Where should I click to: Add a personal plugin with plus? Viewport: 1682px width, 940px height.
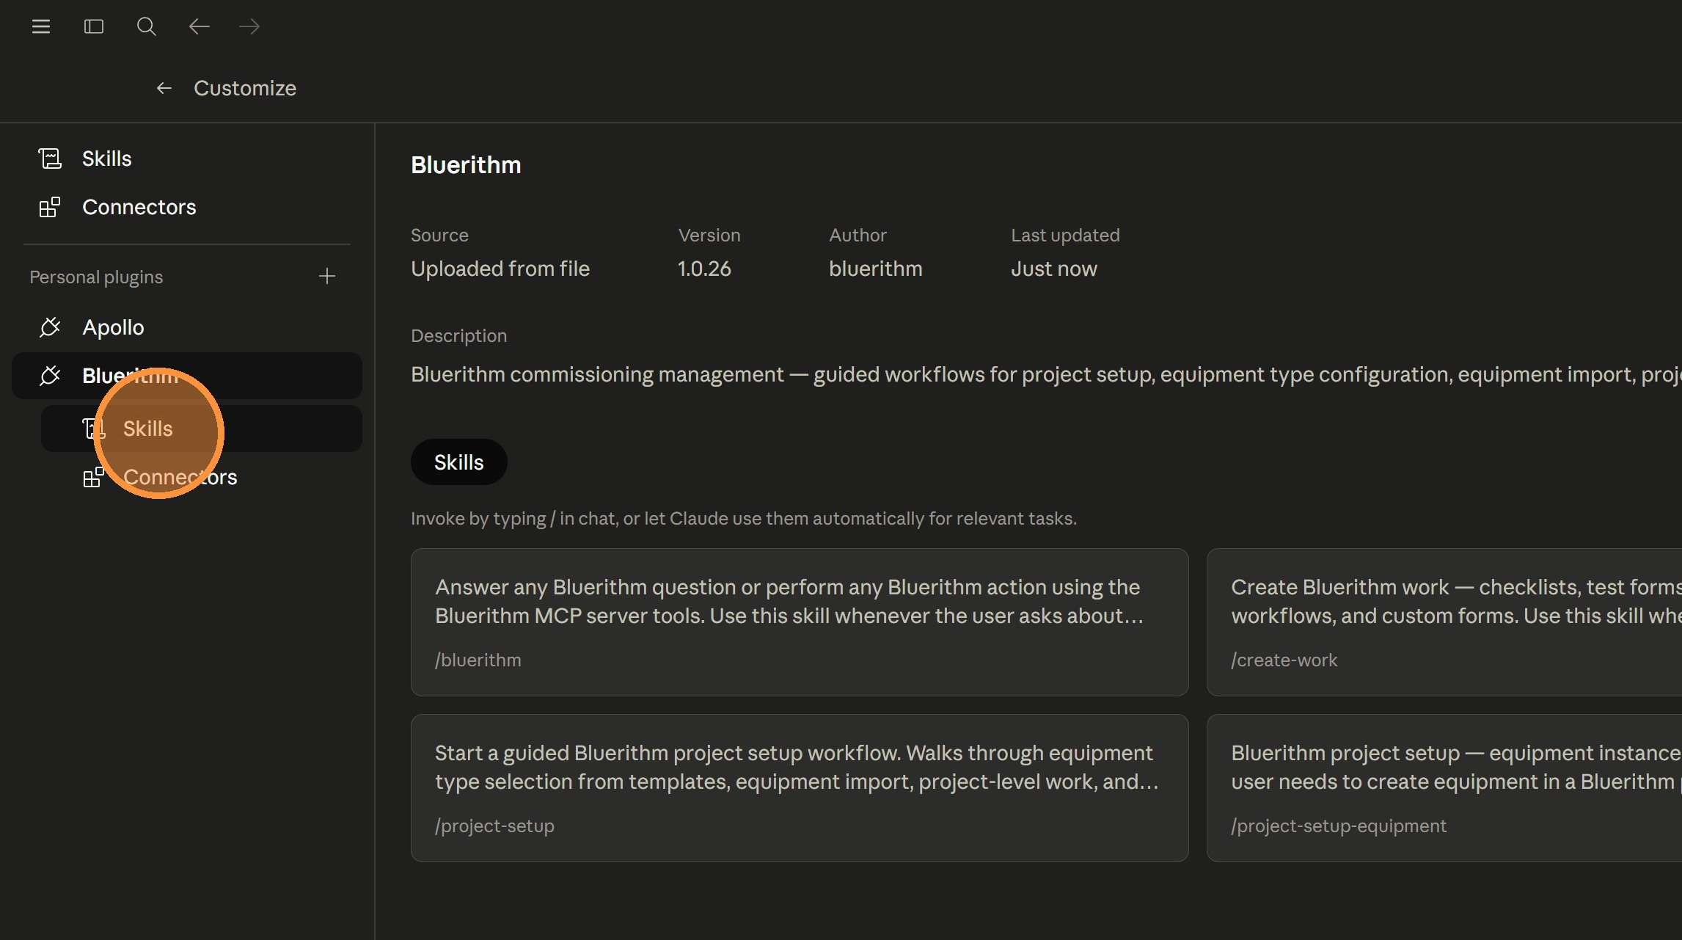coord(327,276)
